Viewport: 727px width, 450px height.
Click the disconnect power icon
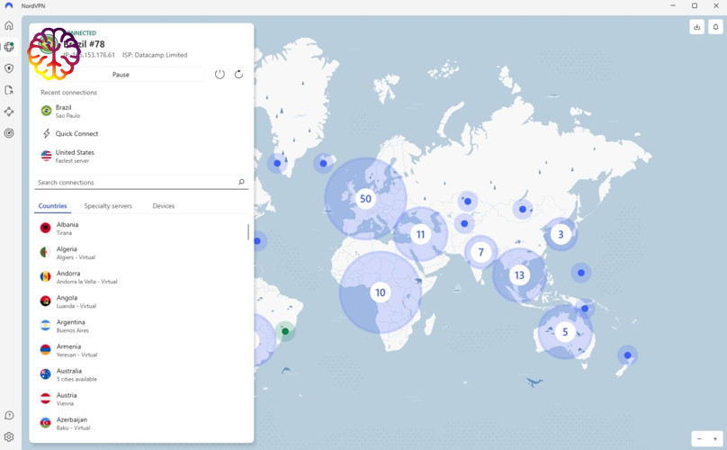coord(220,75)
